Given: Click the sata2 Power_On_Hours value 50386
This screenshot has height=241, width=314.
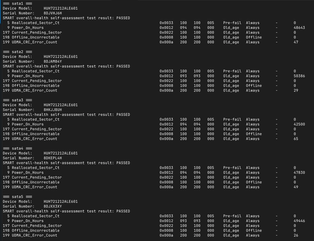Looking at the screenshot, I should point(299,76).
